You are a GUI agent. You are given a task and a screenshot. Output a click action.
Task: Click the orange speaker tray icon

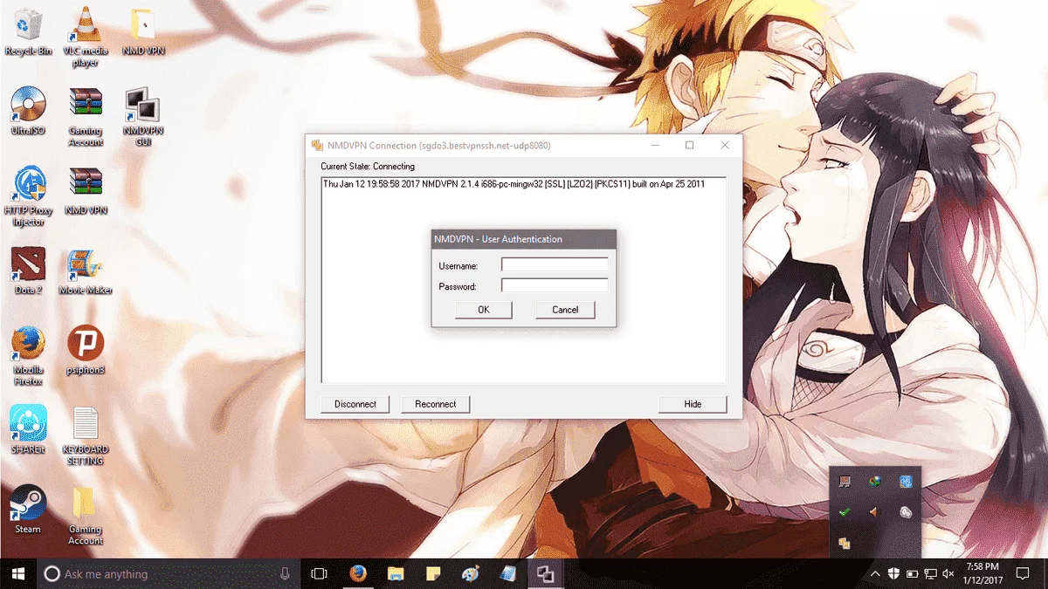tap(875, 512)
